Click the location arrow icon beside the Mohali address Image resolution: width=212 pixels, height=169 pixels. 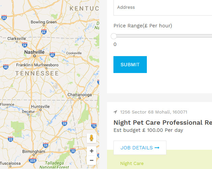[115, 112]
